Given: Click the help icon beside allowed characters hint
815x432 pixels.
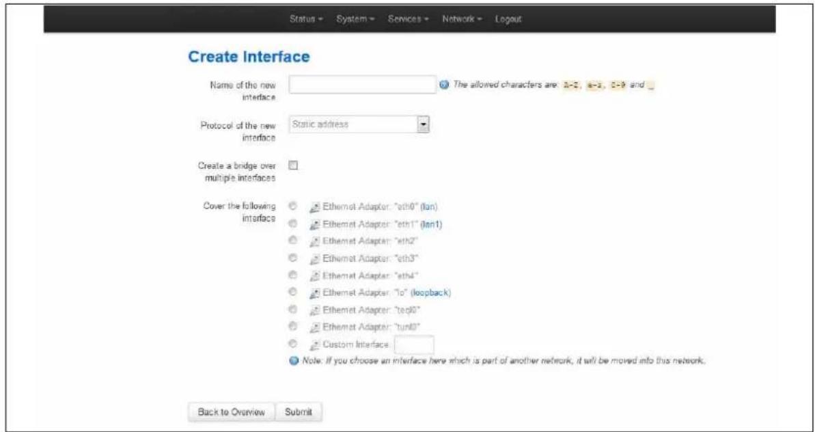Looking at the screenshot, I should [444, 84].
